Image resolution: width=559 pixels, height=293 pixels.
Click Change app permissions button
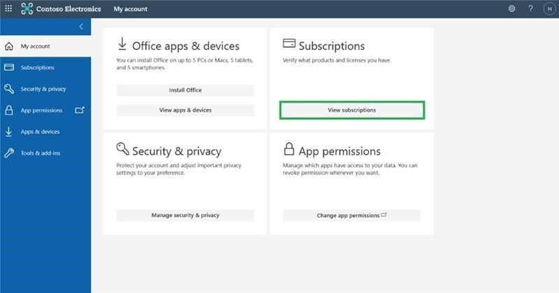(x=352, y=216)
